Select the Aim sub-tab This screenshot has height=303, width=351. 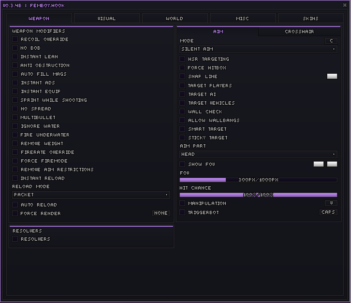(218, 31)
